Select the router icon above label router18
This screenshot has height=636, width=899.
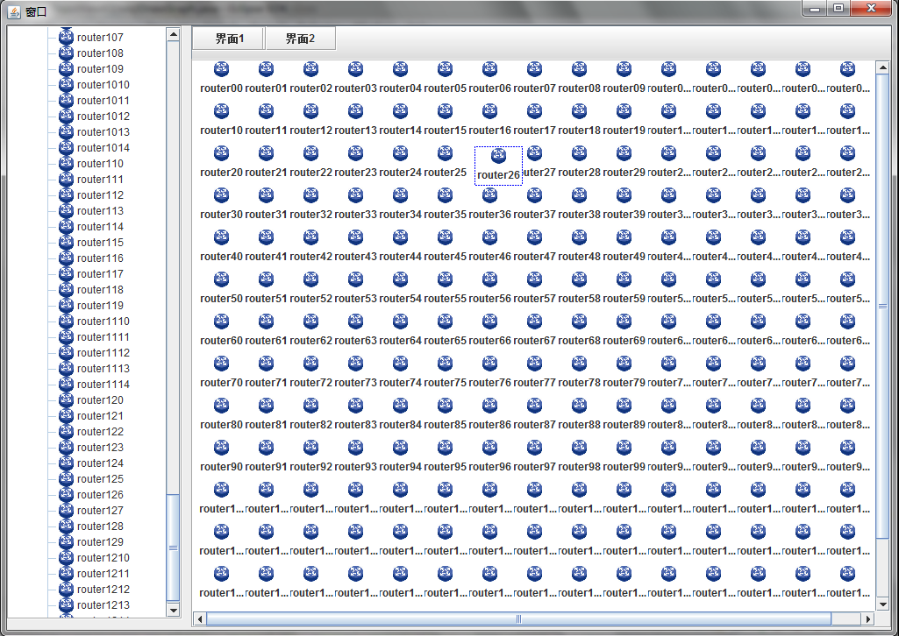click(x=579, y=111)
